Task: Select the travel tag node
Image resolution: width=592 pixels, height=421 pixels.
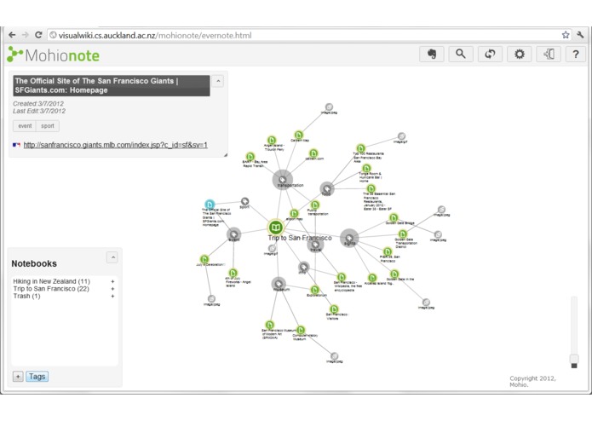Action: 316,245
